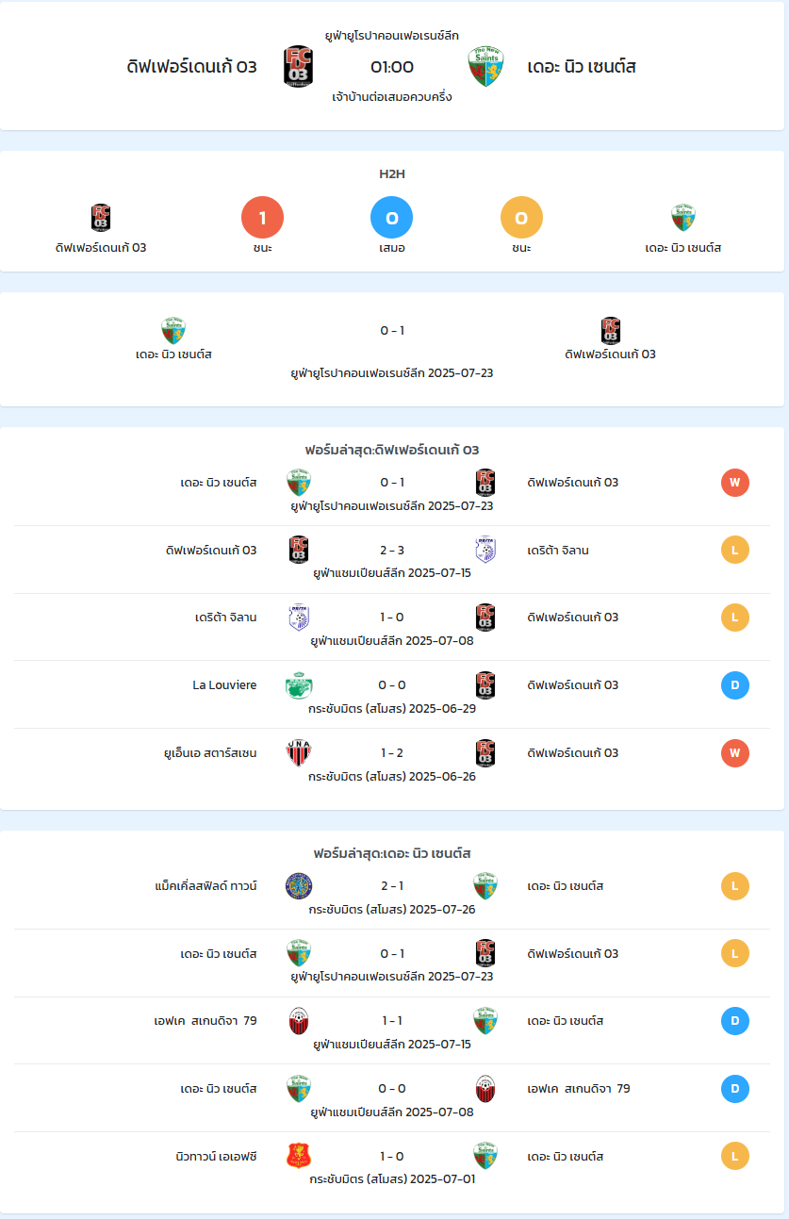Image resolution: width=789 pixels, height=1219 pixels.
Task: Click The New Saints logo in H2H section
Action: 683,218
